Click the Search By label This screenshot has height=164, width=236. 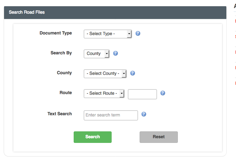[x=61, y=53]
